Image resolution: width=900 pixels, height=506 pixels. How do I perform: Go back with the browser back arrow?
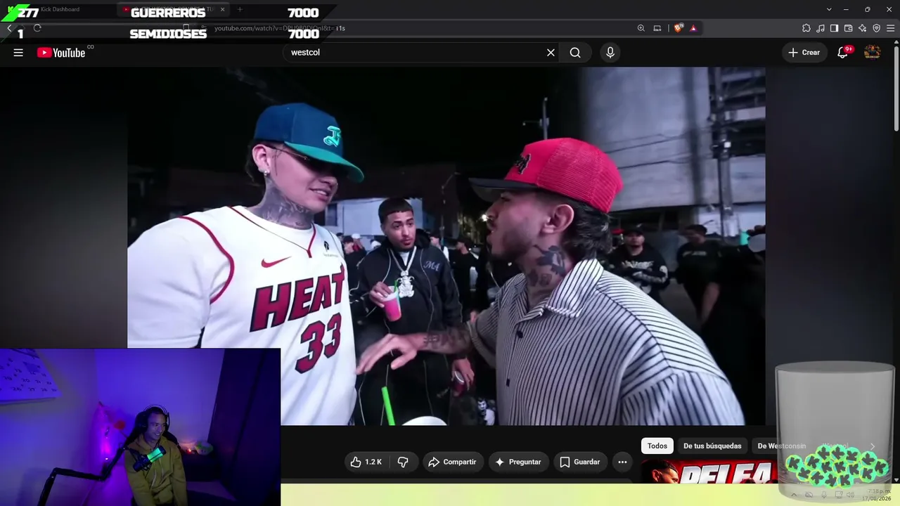point(9,28)
